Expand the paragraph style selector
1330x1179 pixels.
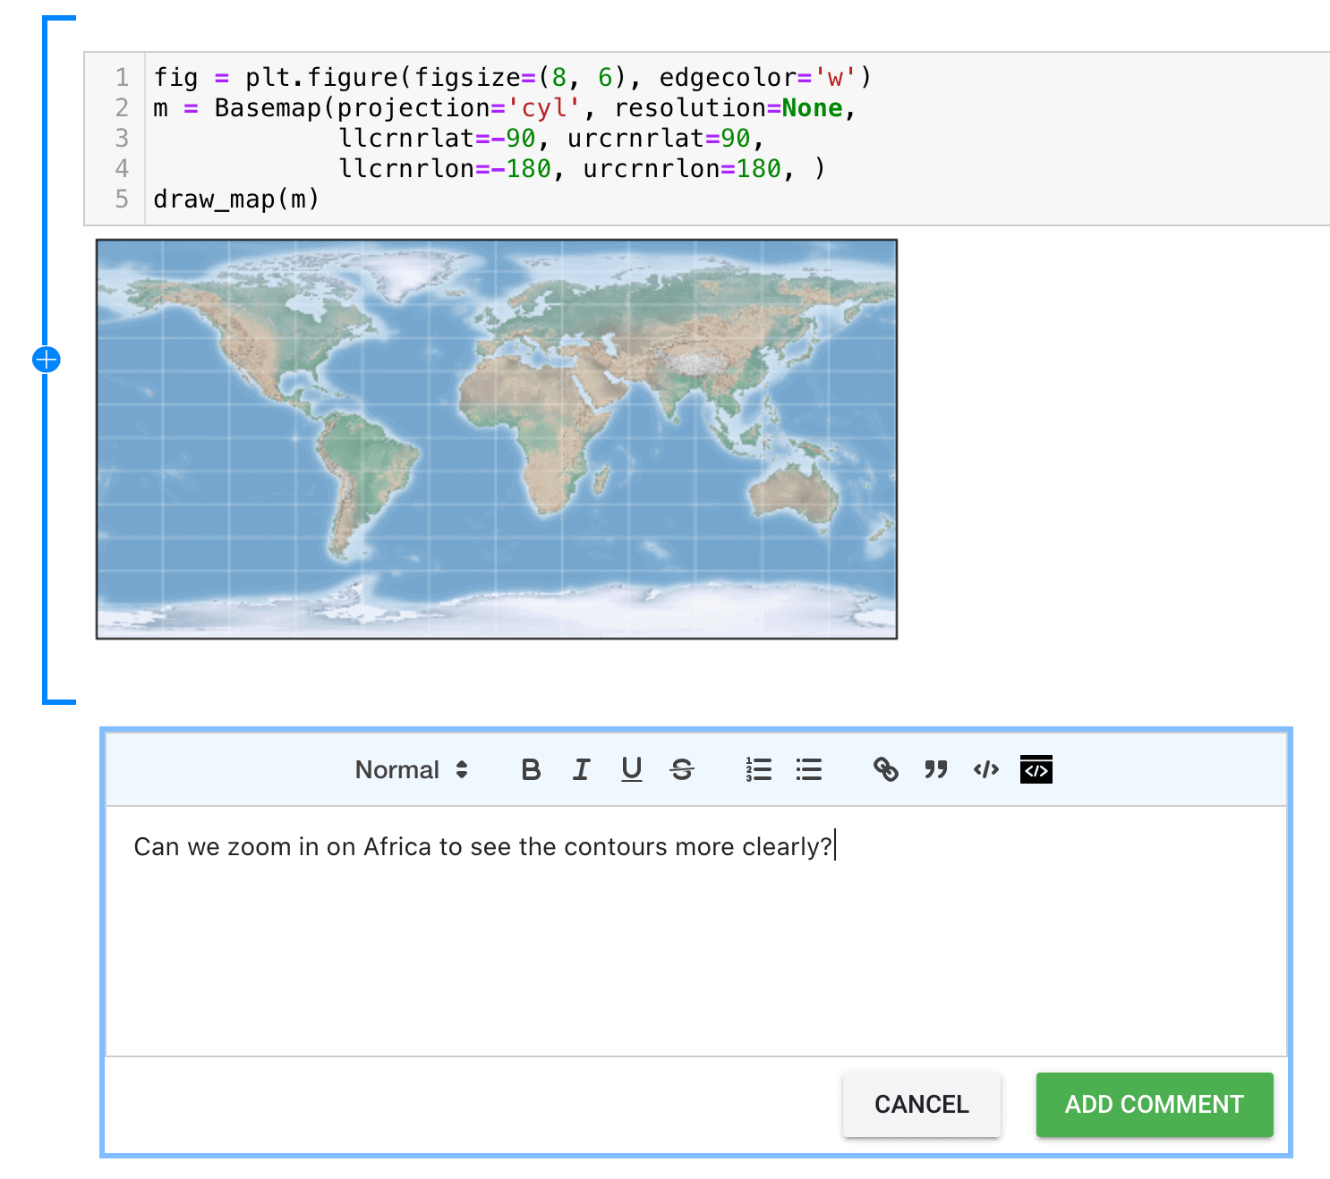click(464, 769)
